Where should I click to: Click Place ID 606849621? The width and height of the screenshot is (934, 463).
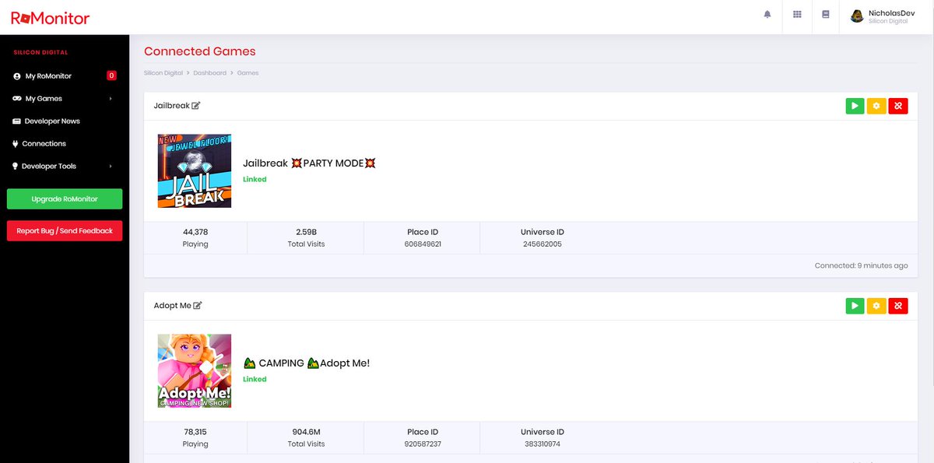click(x=423, y=244)
